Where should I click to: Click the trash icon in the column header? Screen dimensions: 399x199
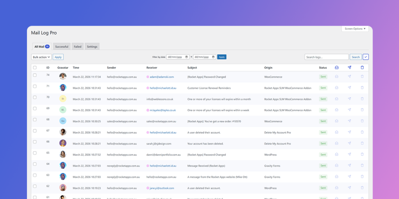(362, 68)
